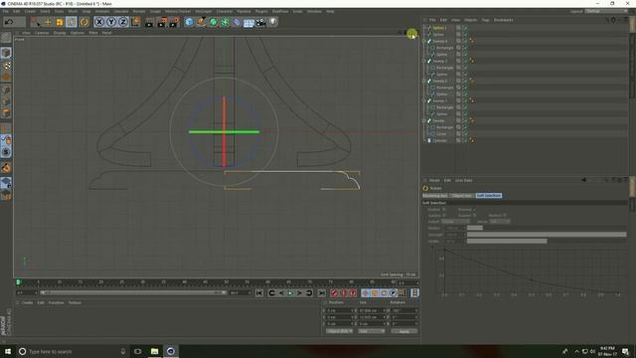
Task: Click the Position X input field
Action: click(340, 310)
